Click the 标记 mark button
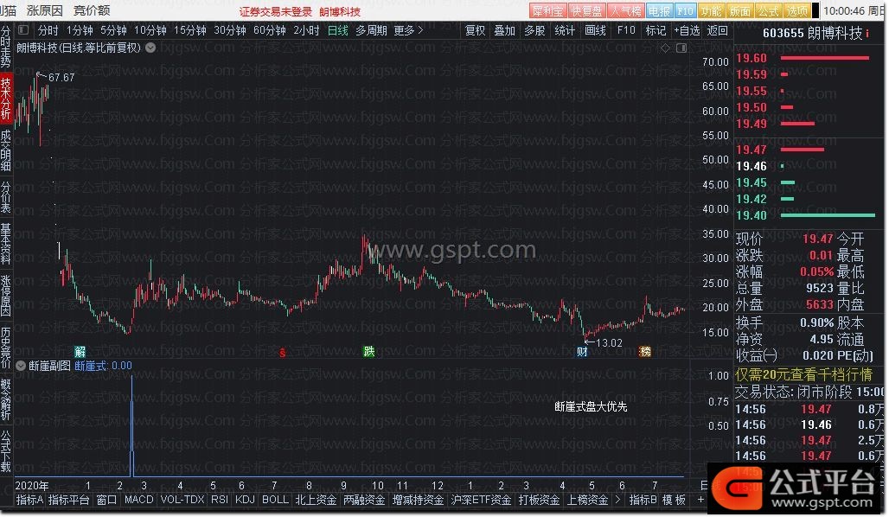The image size is (889, 517). 656,30
